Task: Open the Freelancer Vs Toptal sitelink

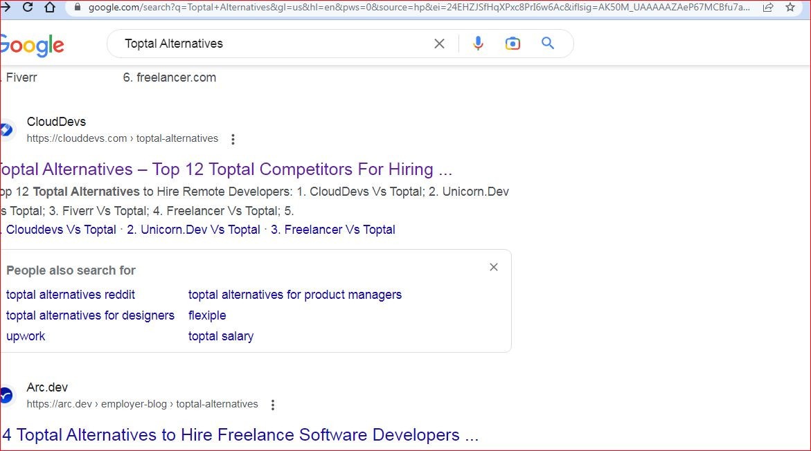Action: pos(333,230)
